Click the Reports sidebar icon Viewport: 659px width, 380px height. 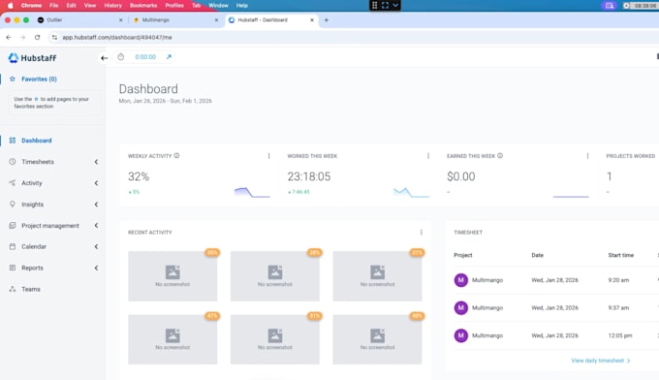13,268
